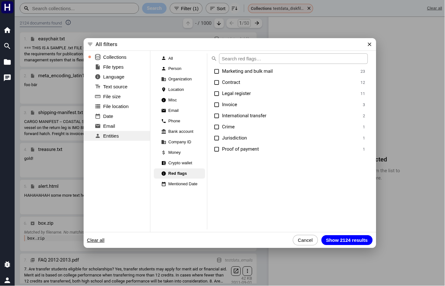
Task: Select the Organization entity type
Action: 179,79
